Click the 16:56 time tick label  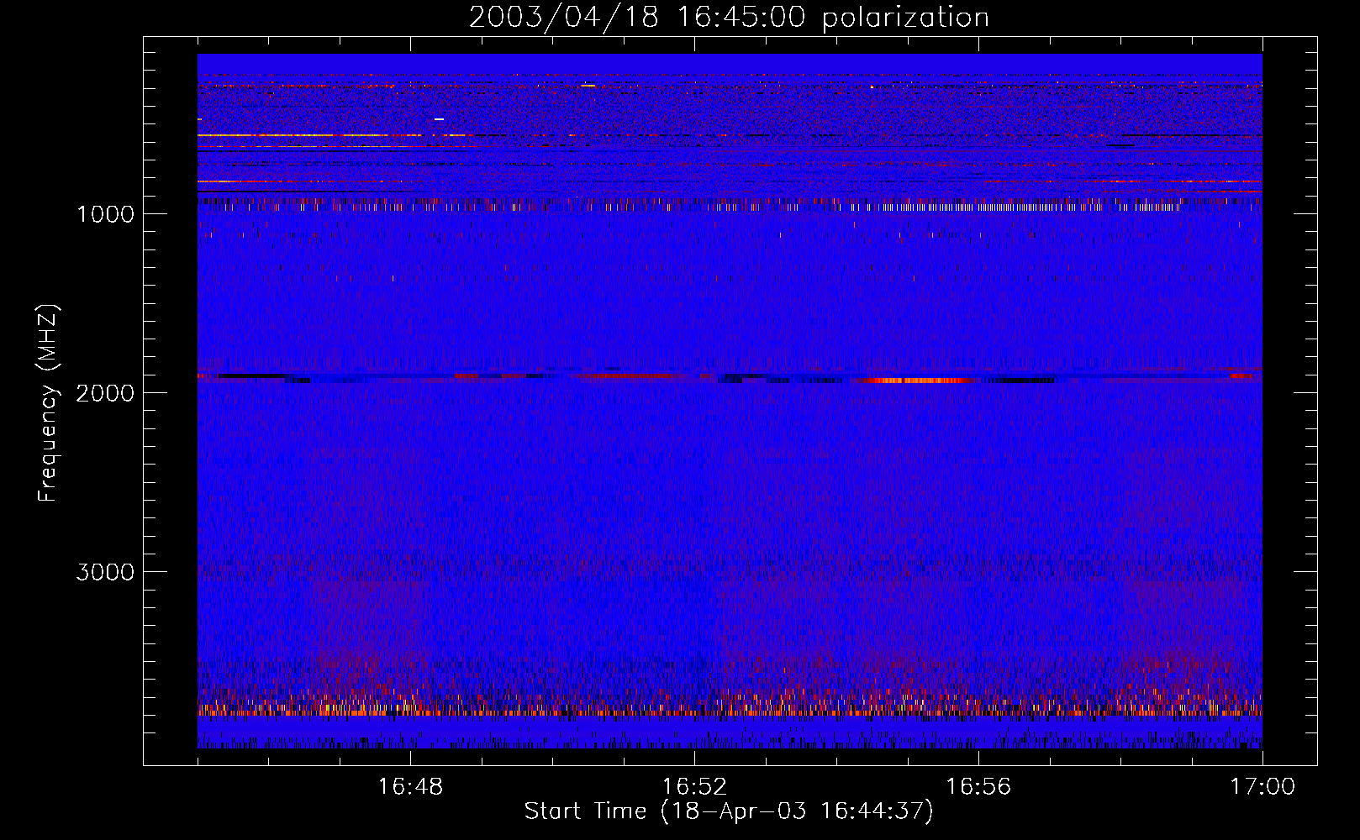pyautogui.click(x=978, y=787)
